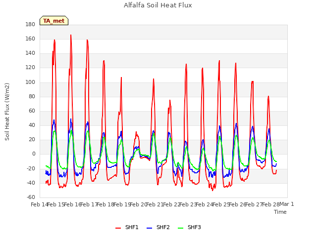
Task: Click the 40 y-axis tick label
Action: pyautogui.click(x=32, y=125)
